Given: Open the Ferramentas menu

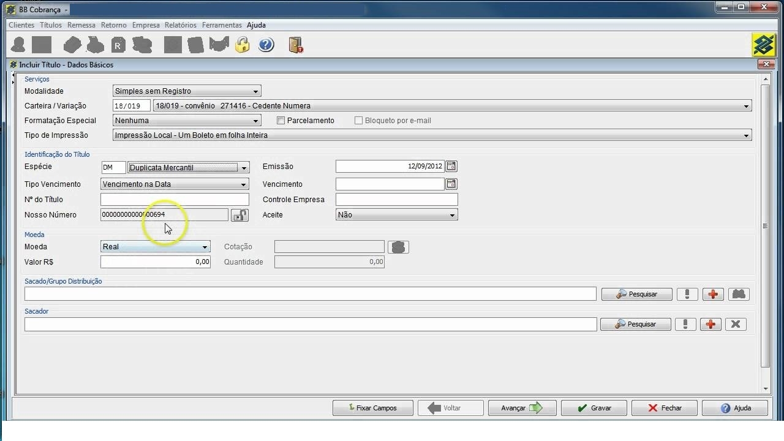Looking at the screenshot, I should (x=222, y=25).
